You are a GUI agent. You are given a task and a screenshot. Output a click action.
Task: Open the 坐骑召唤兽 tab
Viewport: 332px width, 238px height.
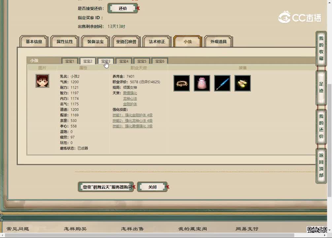(x=126, y=42)
